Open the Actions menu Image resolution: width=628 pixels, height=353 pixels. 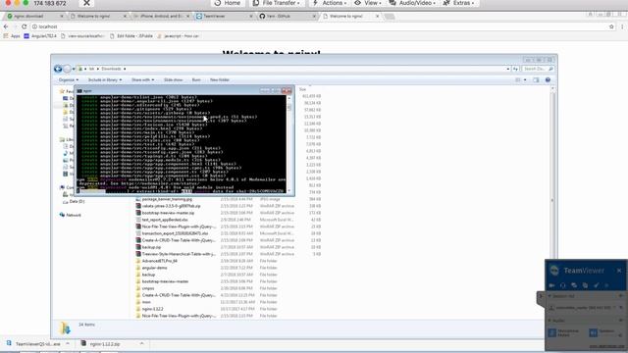(330, 3)
